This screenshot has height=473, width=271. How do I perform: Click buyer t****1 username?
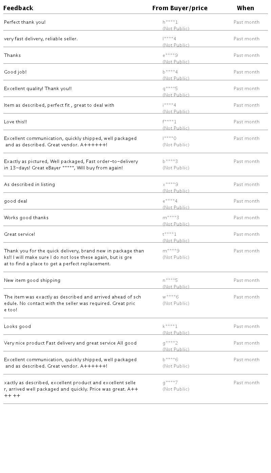coord(169,234)
